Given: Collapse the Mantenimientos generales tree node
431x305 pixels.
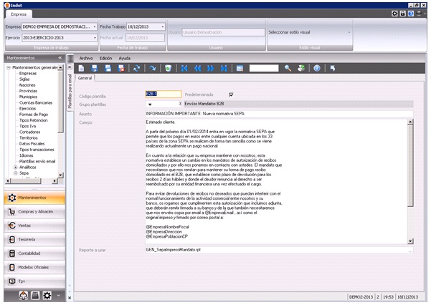Looking at the screenshot, I should (x=7, y=67).
